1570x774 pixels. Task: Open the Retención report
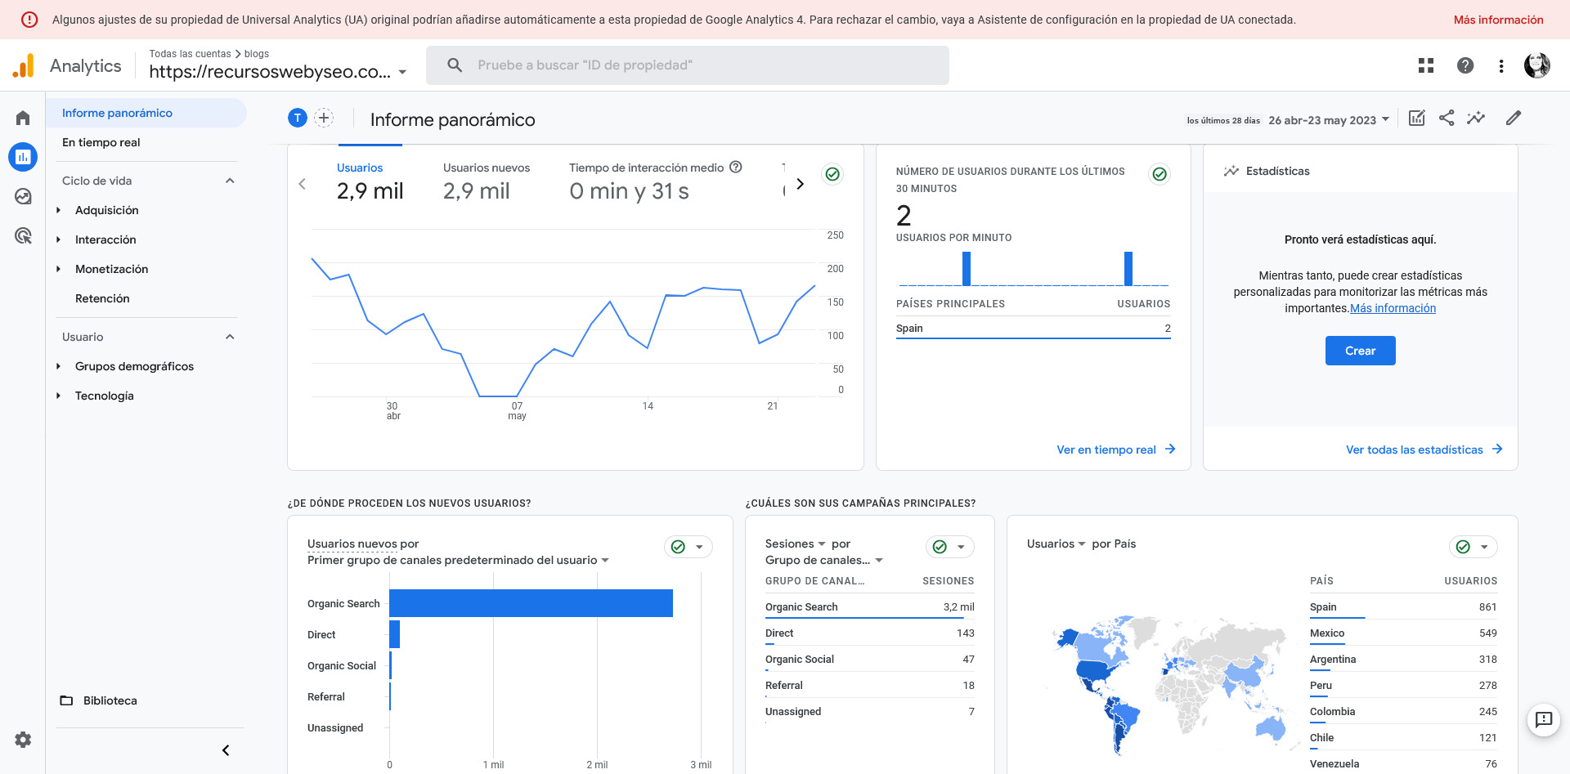click(x=102, y=298)
